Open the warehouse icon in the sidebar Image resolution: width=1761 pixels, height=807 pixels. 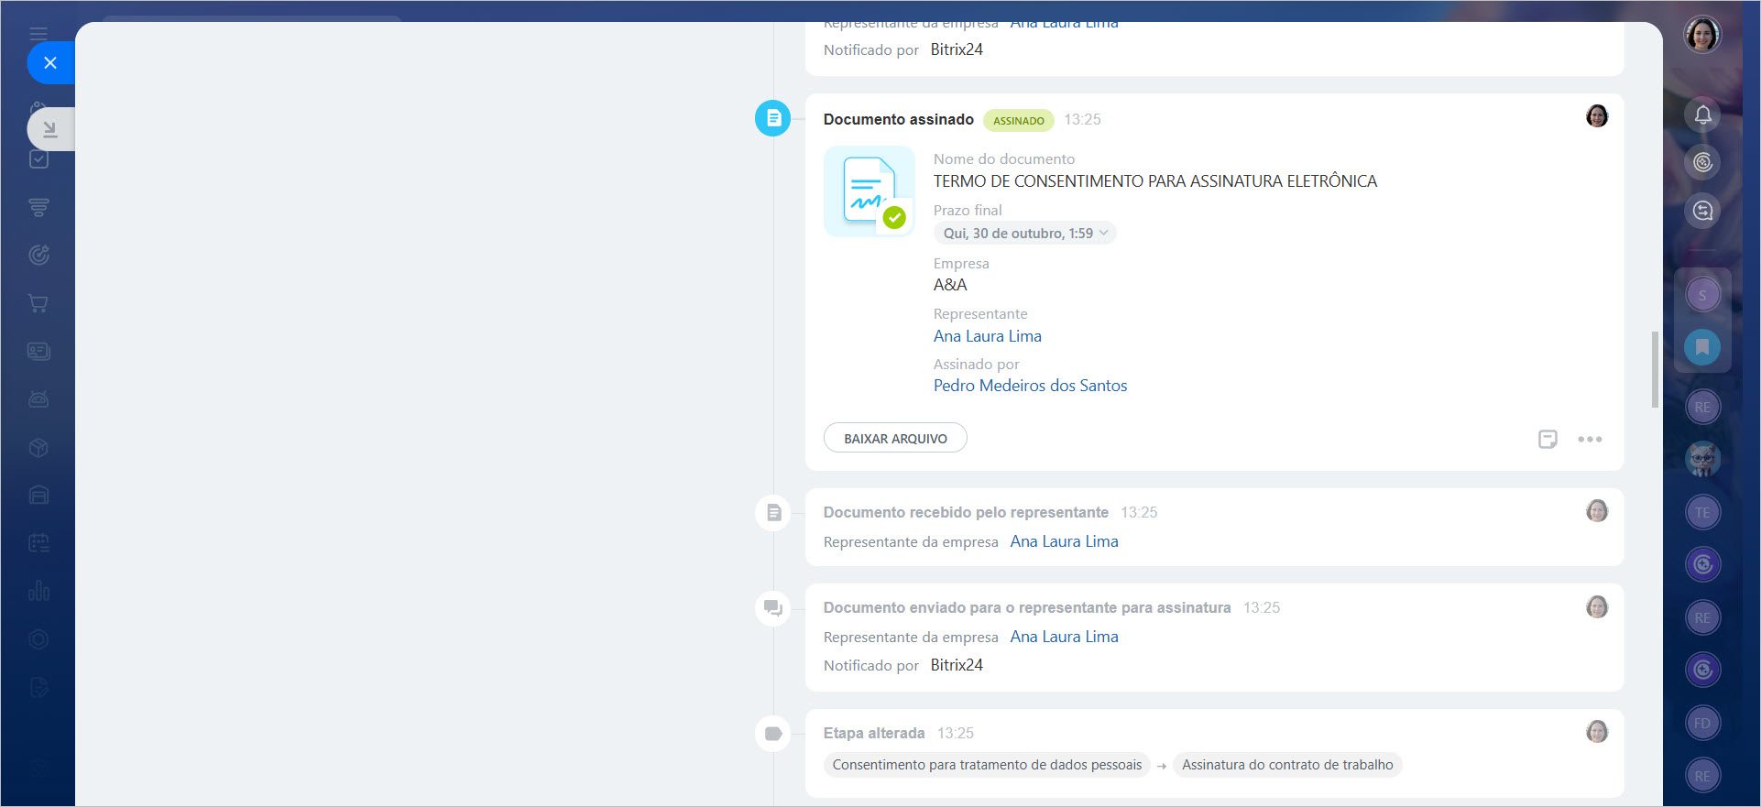tap(38, 495)
